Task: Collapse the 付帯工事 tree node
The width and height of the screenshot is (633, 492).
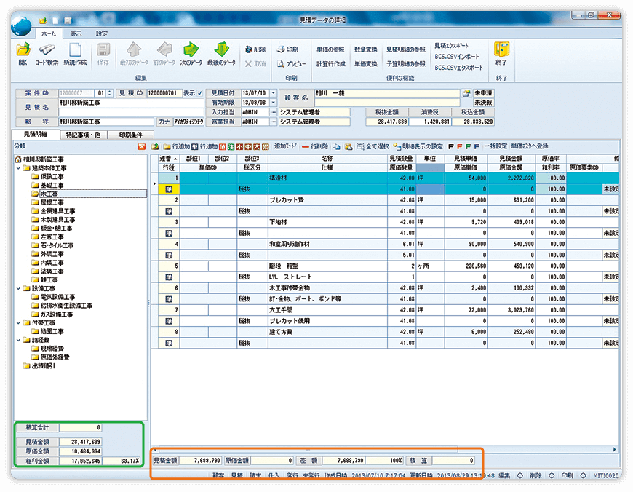Action: coord(19,322)
